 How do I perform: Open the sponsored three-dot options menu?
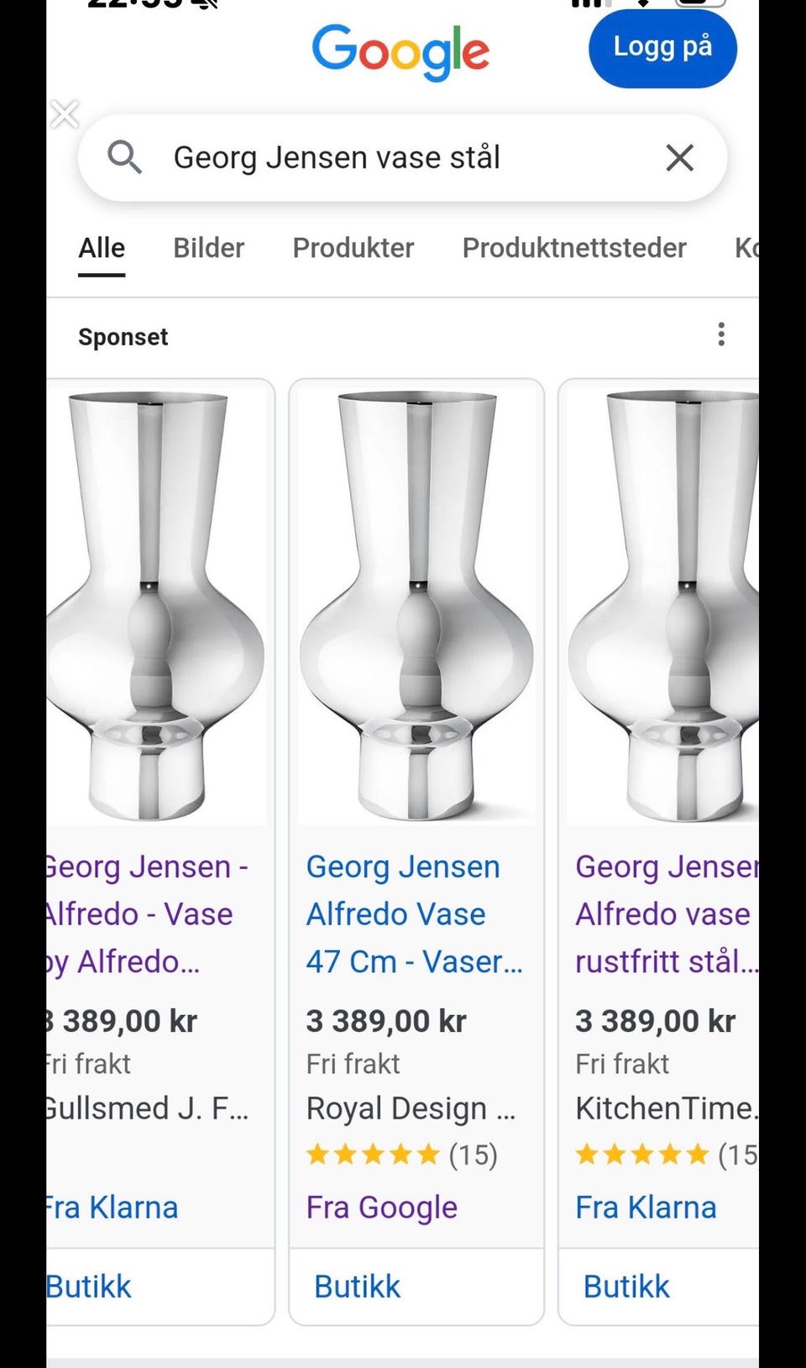tap(721, 334)
